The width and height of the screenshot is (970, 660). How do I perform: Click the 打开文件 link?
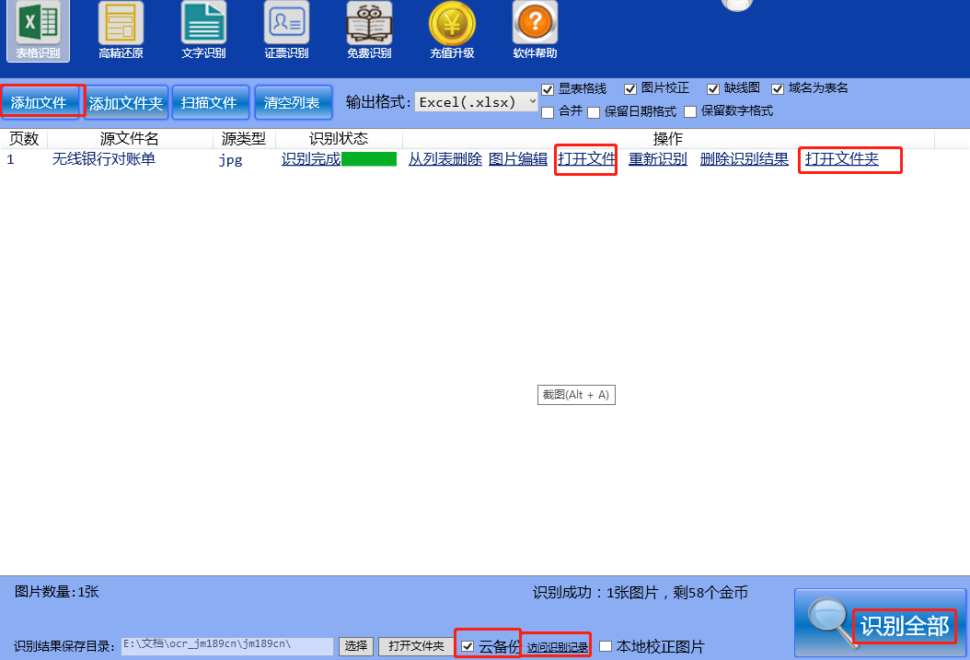click(x=586, y=159)
